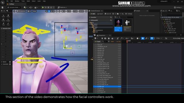The width and height of the screenshot is (184, 103).
Task: Select the CR_tts_Body control rig thumbnail
Action: point(118,25)
